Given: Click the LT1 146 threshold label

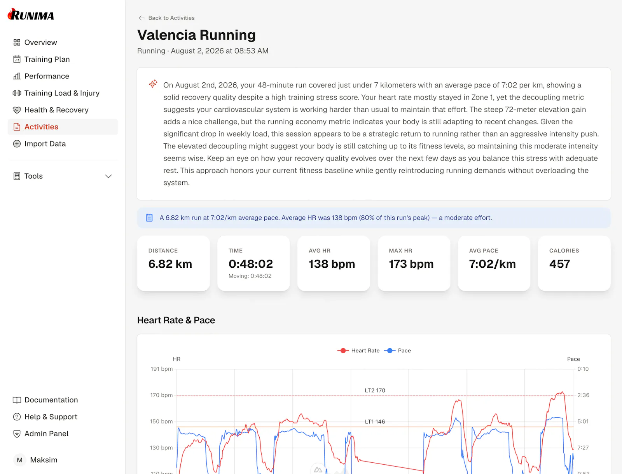Looking at the screenshot, I should click(x=375, y=422).
